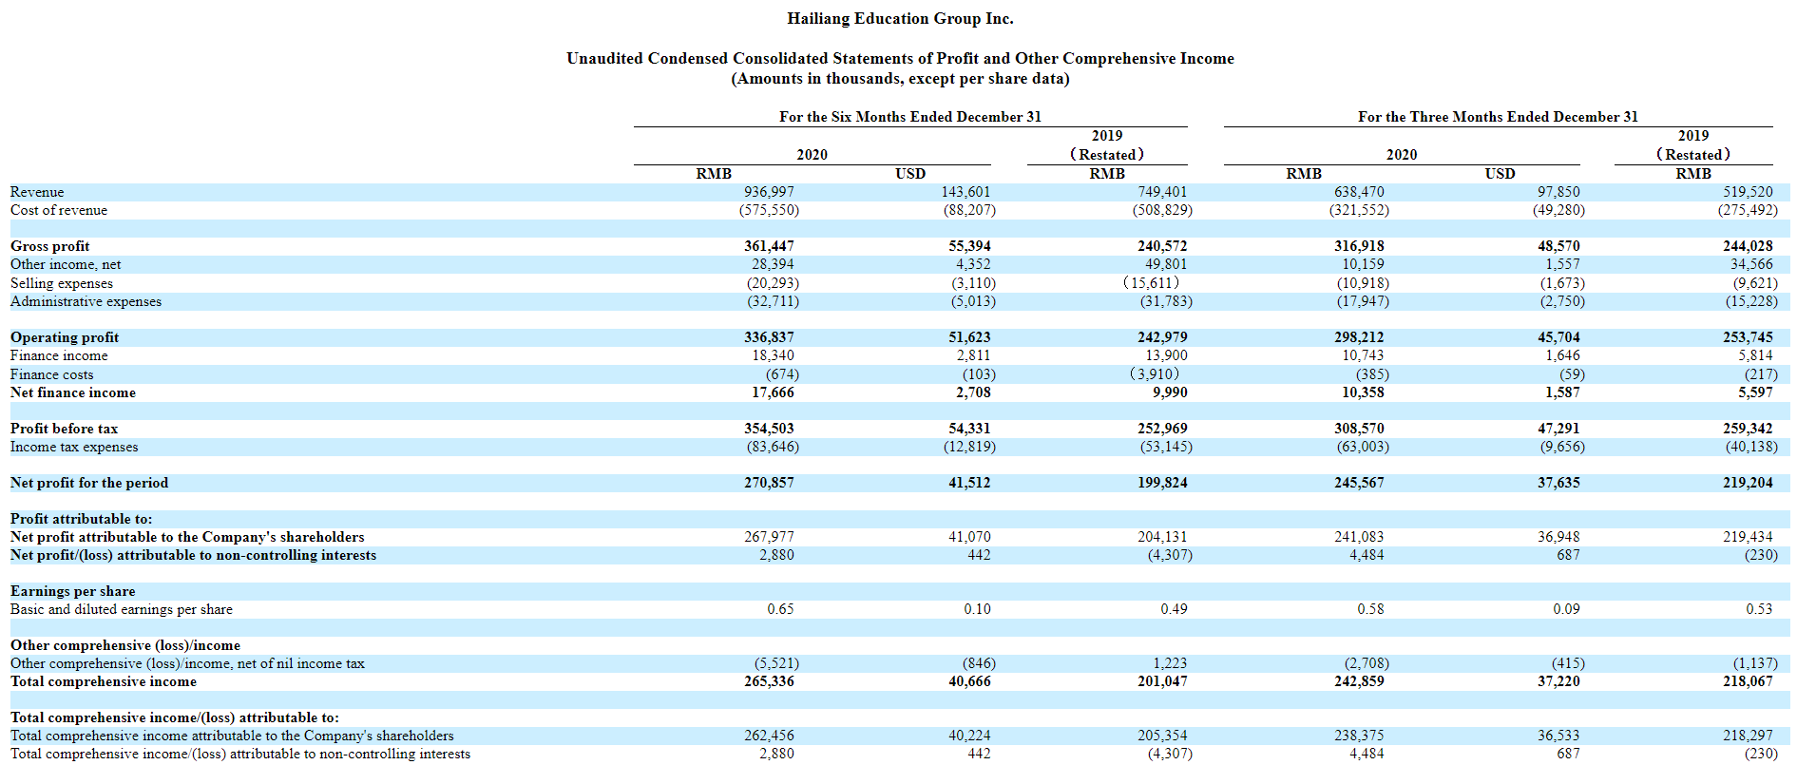Image resolution: width=1797 pixels, height=765 pixels.
Task: Click the 'Finance costs' label
Action: point(52,374)
